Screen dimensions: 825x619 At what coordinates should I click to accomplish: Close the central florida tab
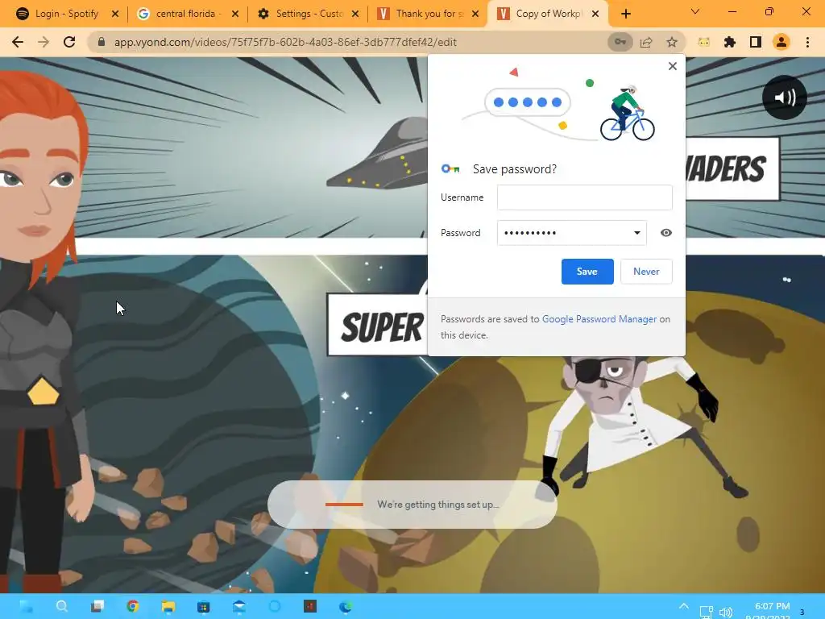[x=235, y=14]
